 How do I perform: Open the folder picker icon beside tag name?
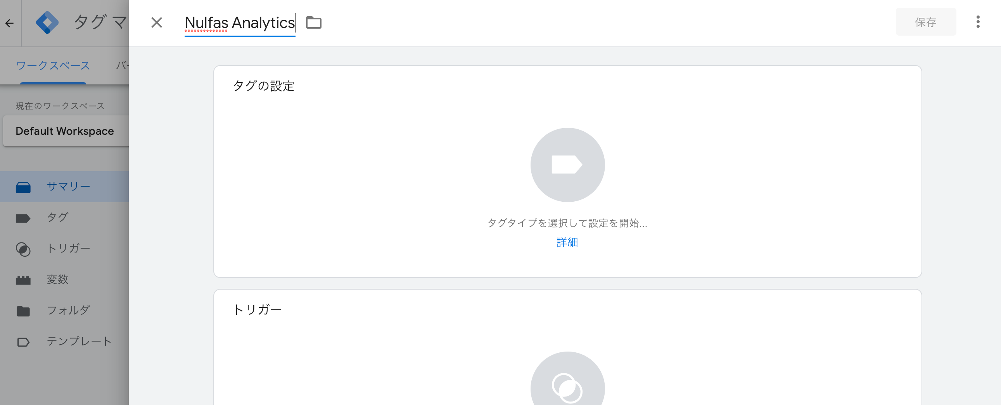click(314, 22)
